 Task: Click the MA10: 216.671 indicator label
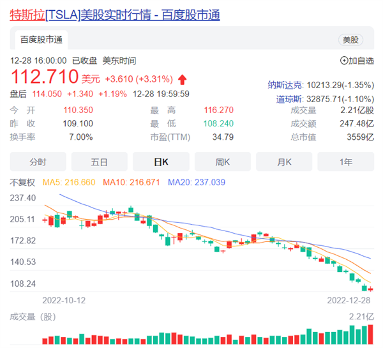[x=131, y=183]
